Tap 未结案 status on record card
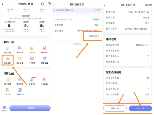This screenshot has width=154, height=115. [x=96, y=20]
